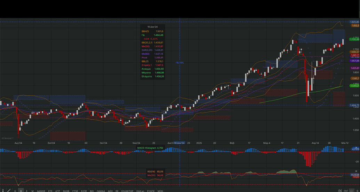Open the ΕΛΠΕ symbol tab
Screen dimensions: 360x192
coord(84,191)
